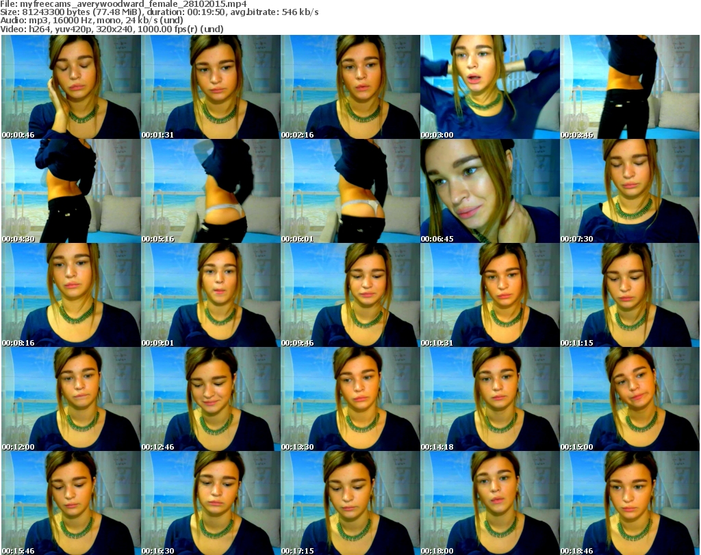The width and height of the screenshot is (701, 555).
Task: Select the thumbnail stamped 00:16:30
Action: tap(211, 503)
